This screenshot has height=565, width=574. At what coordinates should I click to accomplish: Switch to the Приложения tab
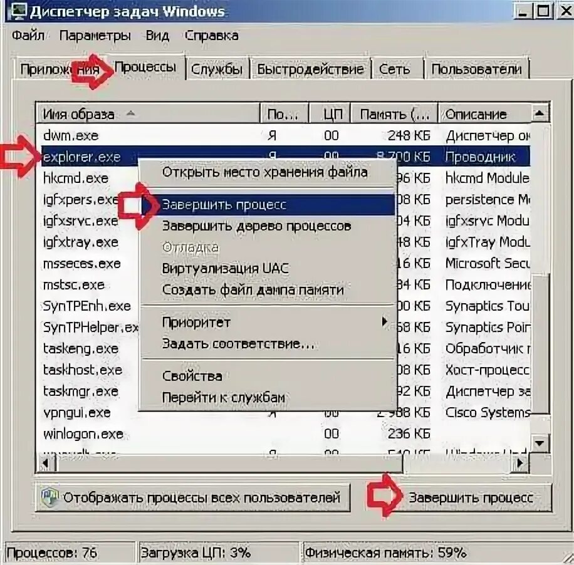60,69
